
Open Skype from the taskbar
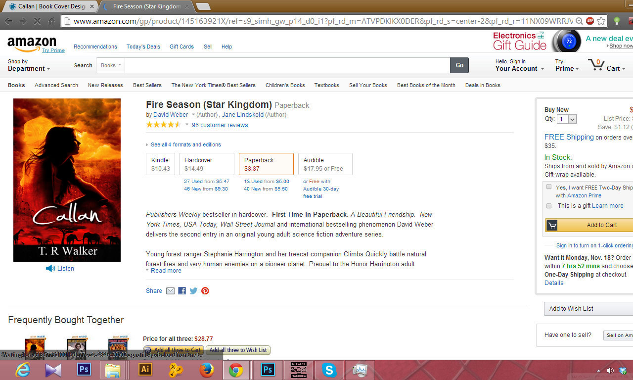[329, 370]
